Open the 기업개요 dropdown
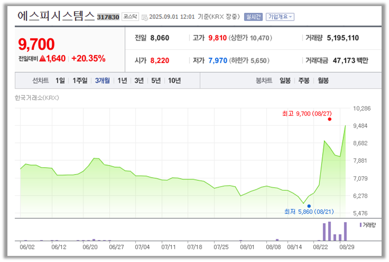389x262 pixels. click(x=280, y=17)
